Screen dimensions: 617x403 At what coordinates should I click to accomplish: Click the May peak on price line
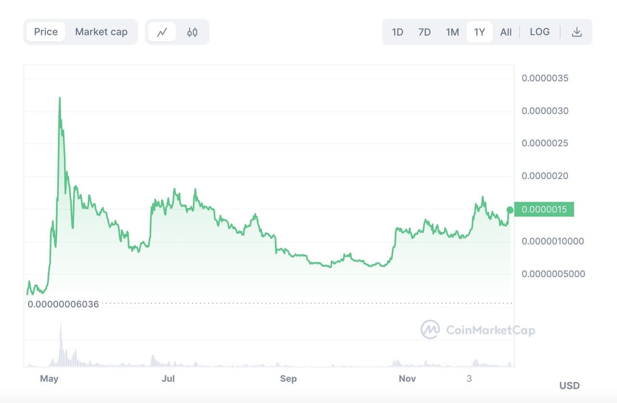point(60,98)
